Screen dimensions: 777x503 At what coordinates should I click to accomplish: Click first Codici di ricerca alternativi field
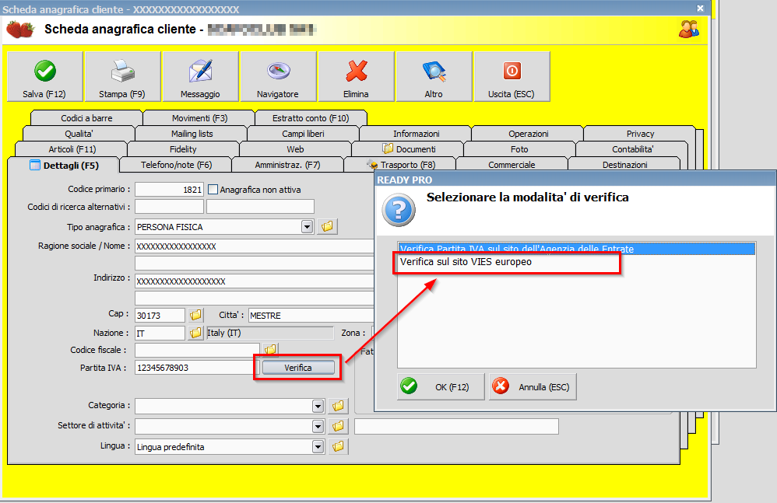(x=169, y=206)
